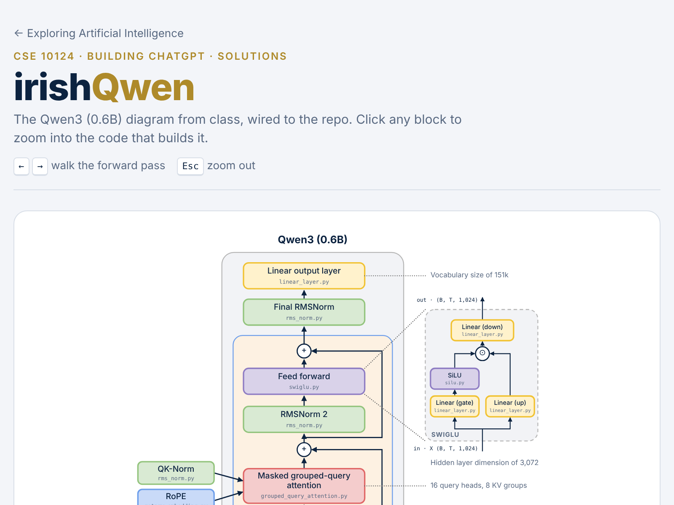Select the QK-Norm block
This screenshot has height=505, width=674.
pos(176,473)
